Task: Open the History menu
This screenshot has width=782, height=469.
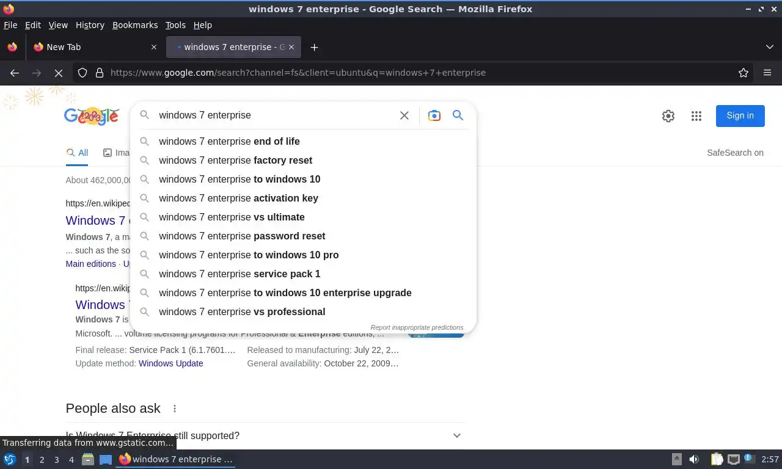Action: tap(90, 25)
